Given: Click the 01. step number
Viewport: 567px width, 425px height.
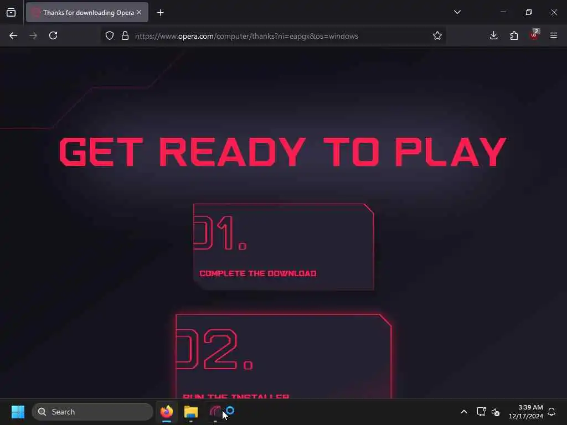Looking at the screenshot, I should click(220, 233).
